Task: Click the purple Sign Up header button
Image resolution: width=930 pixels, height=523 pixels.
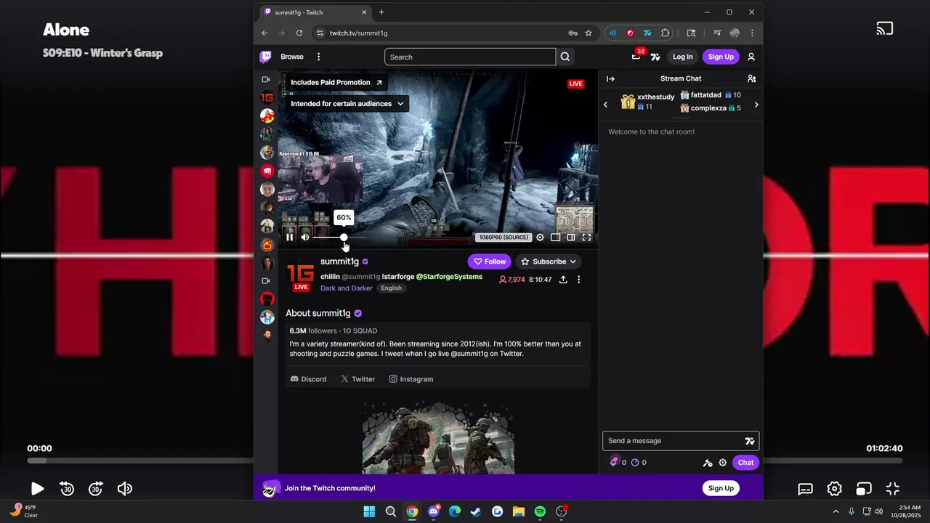Action: pyautogui.click(x=721, y=57)
